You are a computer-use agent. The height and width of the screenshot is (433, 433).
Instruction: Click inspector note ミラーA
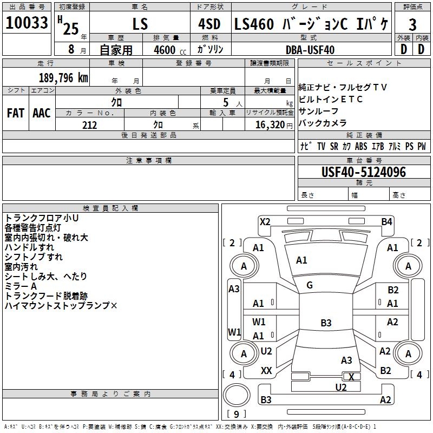pos(21,286)
